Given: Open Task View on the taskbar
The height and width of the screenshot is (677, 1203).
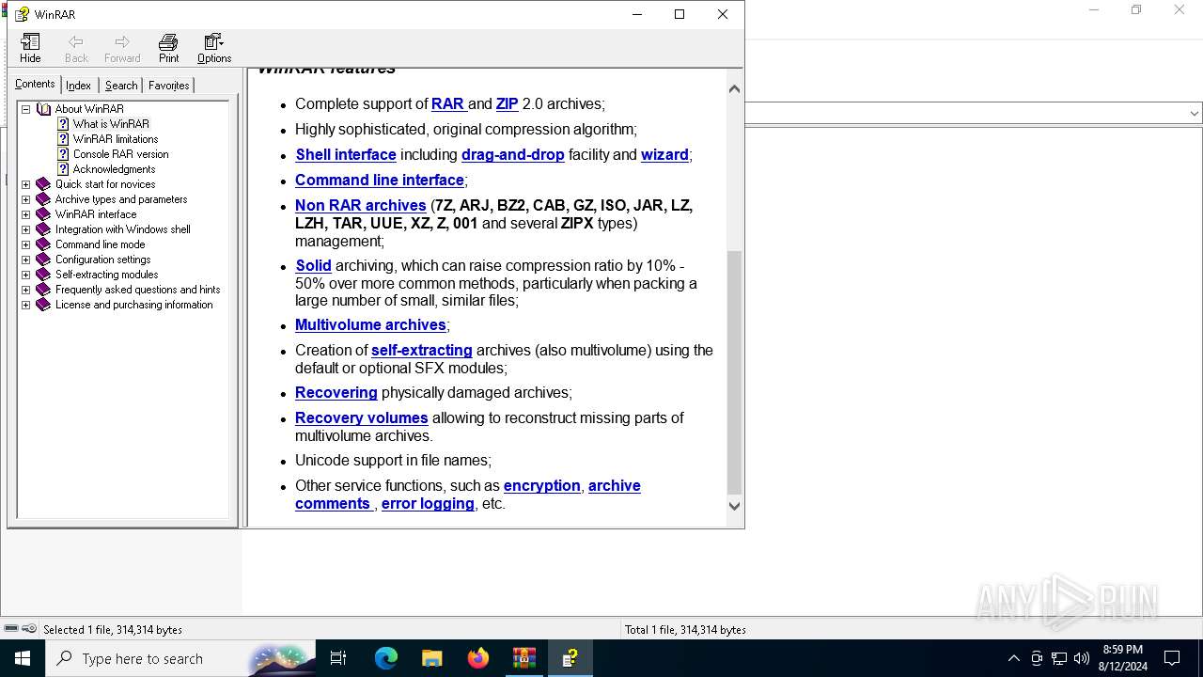Looking at the screenshot, I should tap(338, 658).
